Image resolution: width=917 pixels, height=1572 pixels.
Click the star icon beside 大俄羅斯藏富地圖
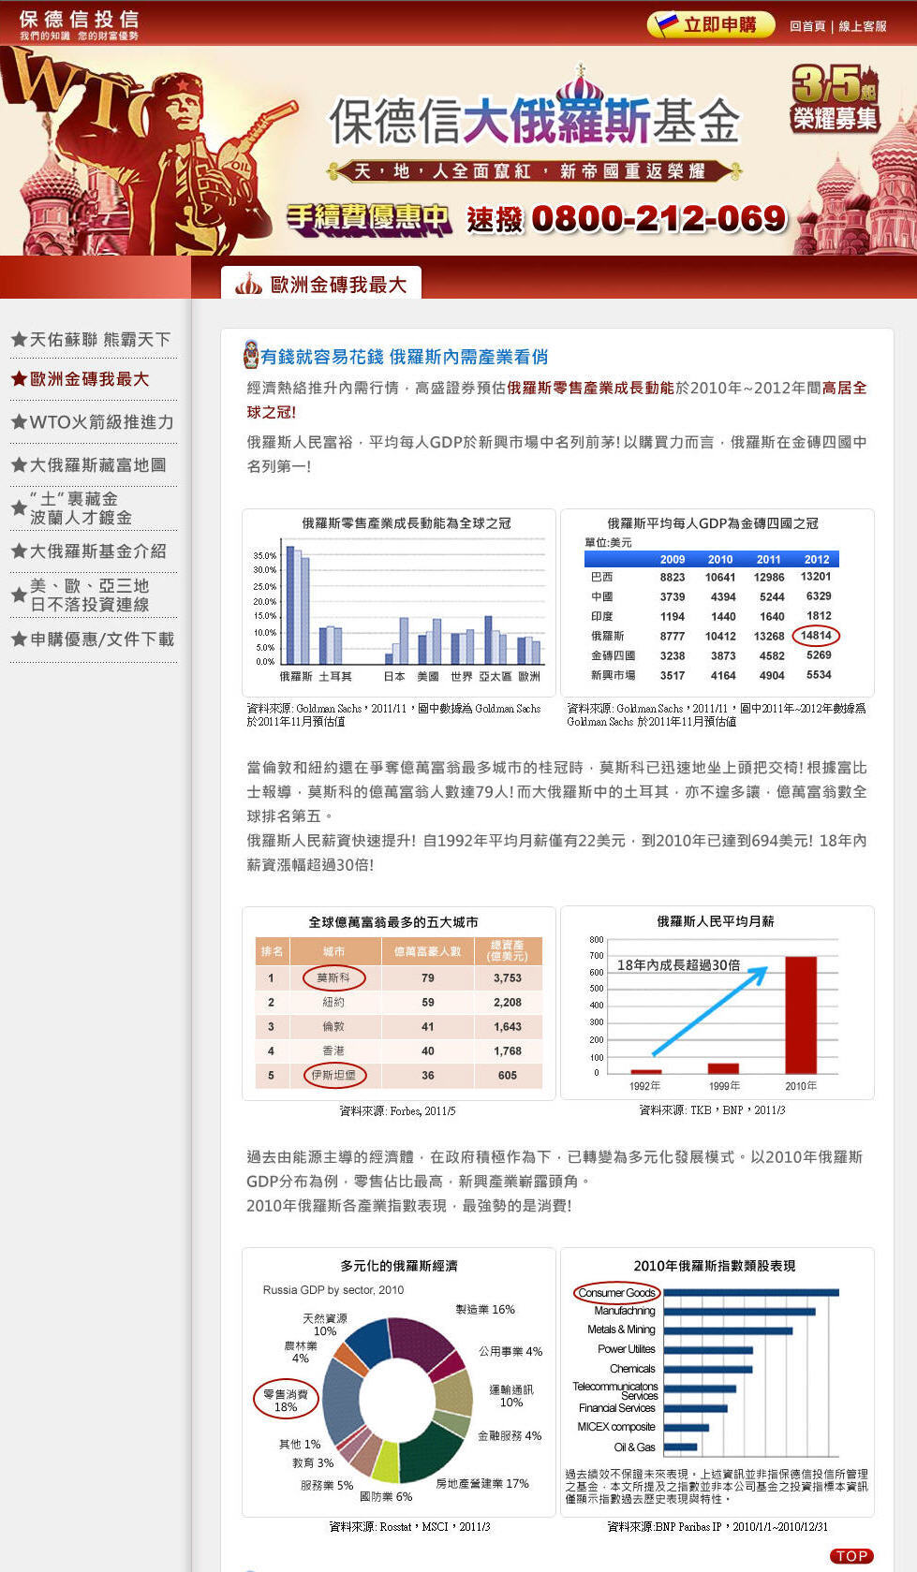(x=19, y=464)
